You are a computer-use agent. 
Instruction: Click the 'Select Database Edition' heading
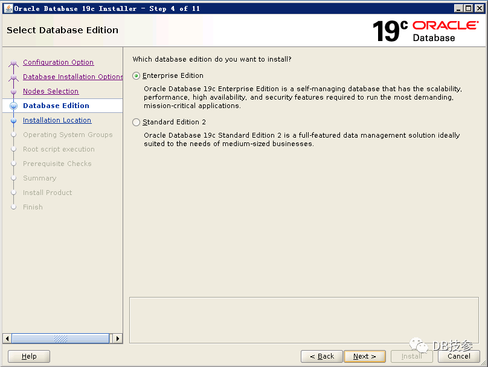62,30
